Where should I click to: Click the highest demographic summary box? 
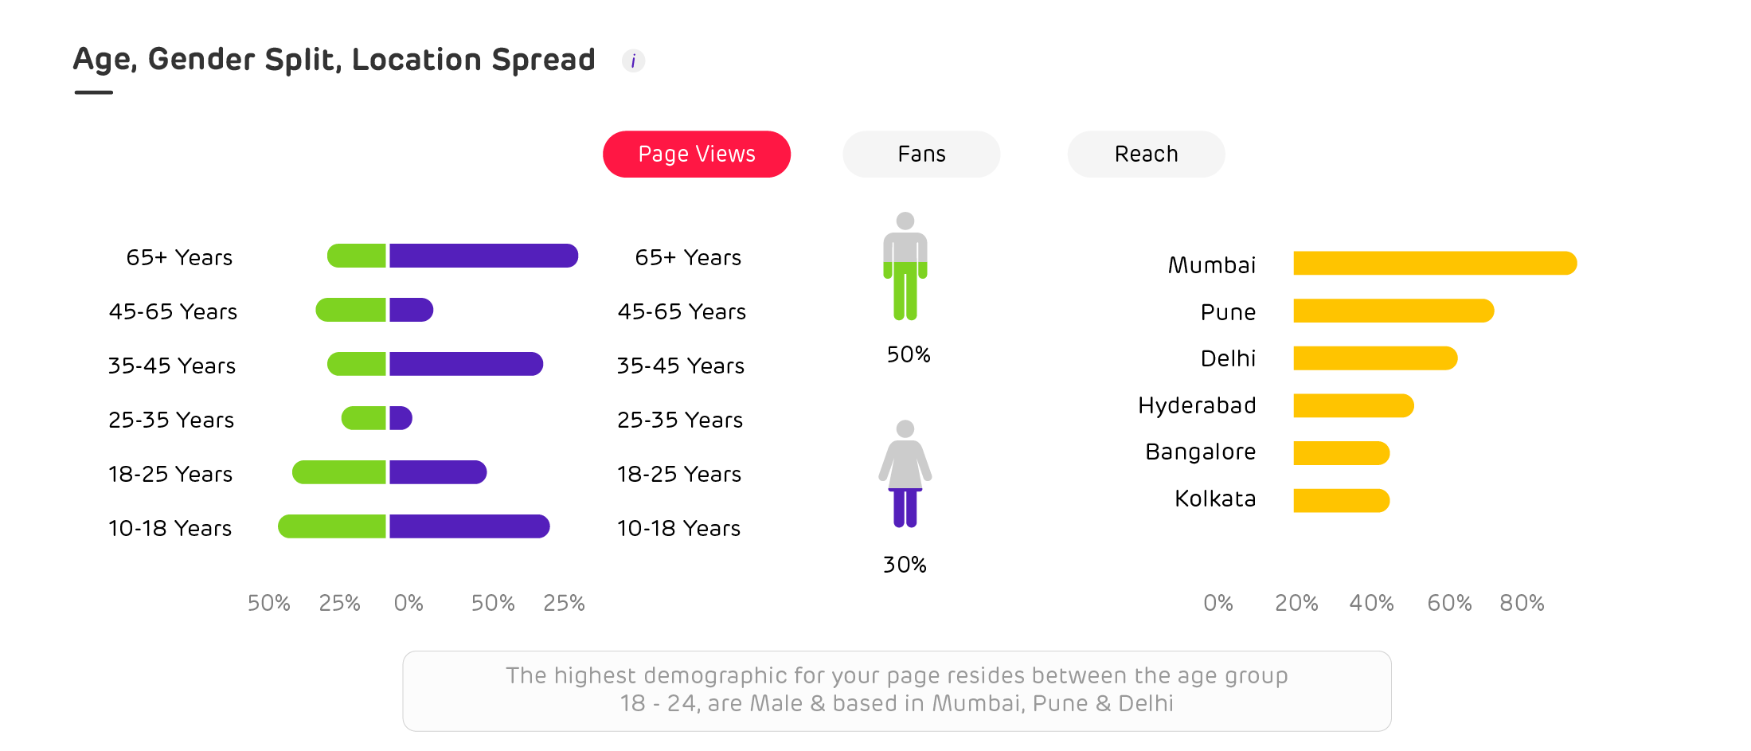click(x=897, y=690)
